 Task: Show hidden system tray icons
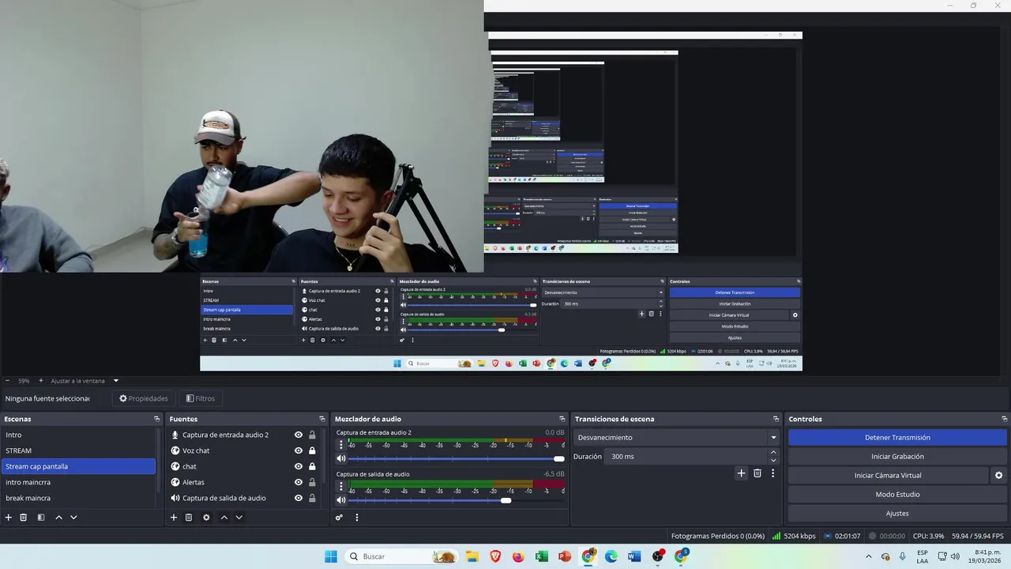[x=870, y=556]
